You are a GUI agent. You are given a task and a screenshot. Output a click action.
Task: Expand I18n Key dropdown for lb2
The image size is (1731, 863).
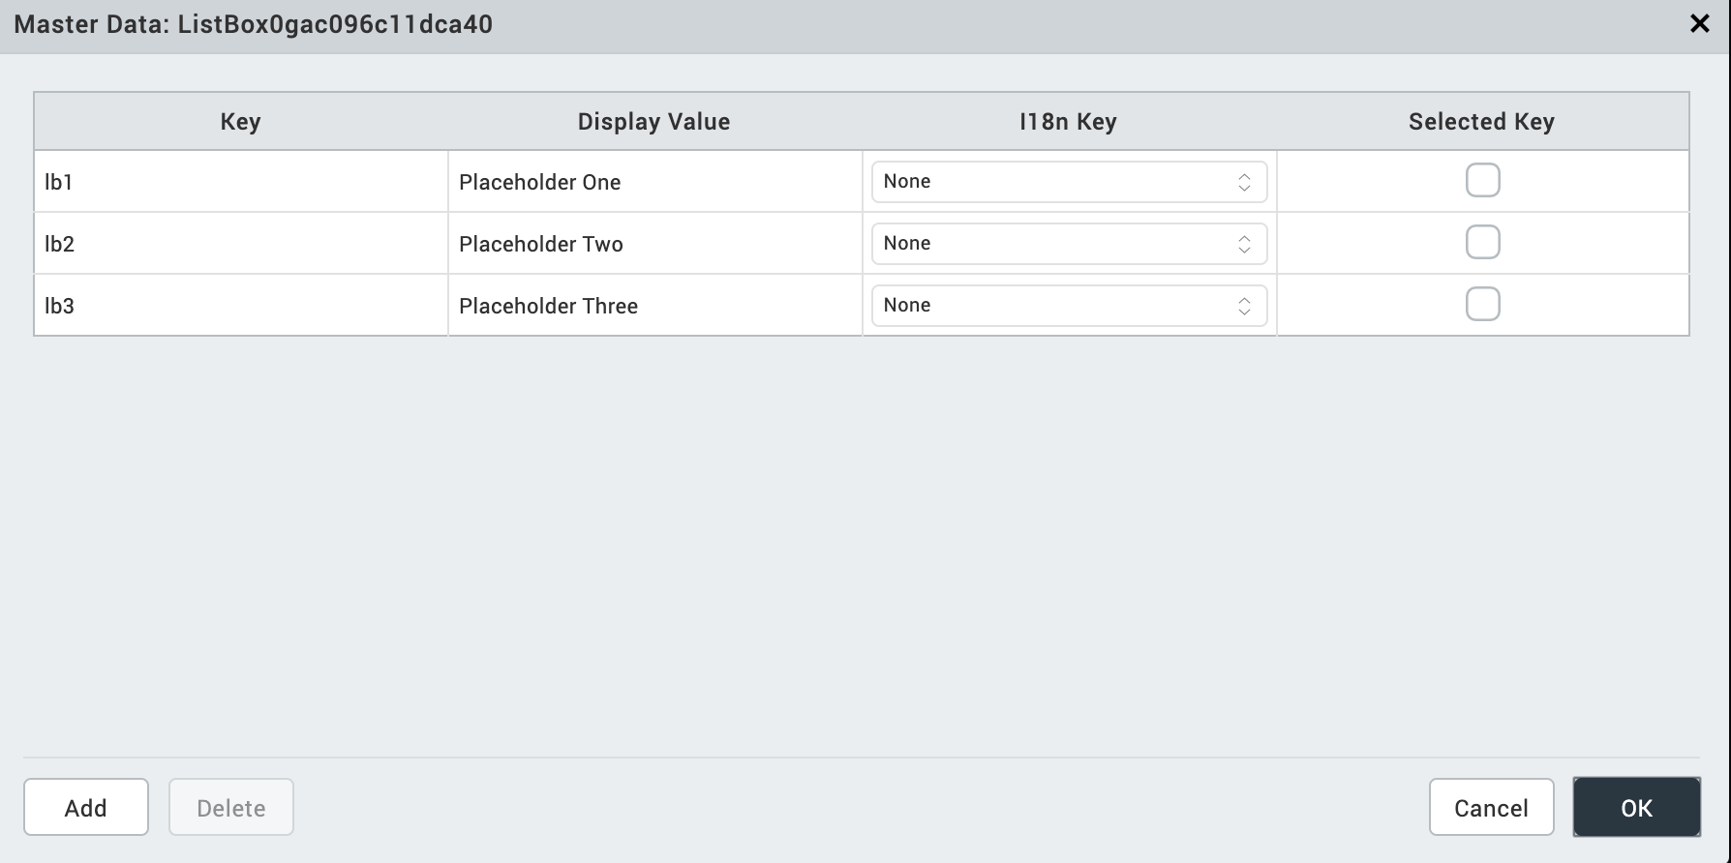click(x=1069, y=244)
